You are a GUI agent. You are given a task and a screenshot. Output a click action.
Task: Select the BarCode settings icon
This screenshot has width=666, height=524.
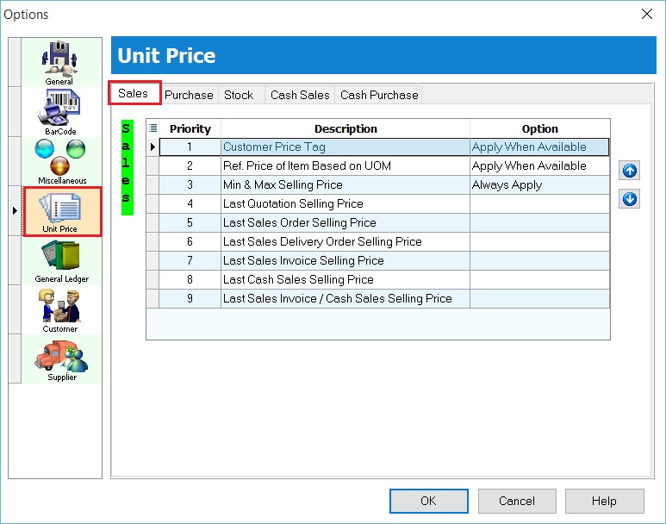59,112
